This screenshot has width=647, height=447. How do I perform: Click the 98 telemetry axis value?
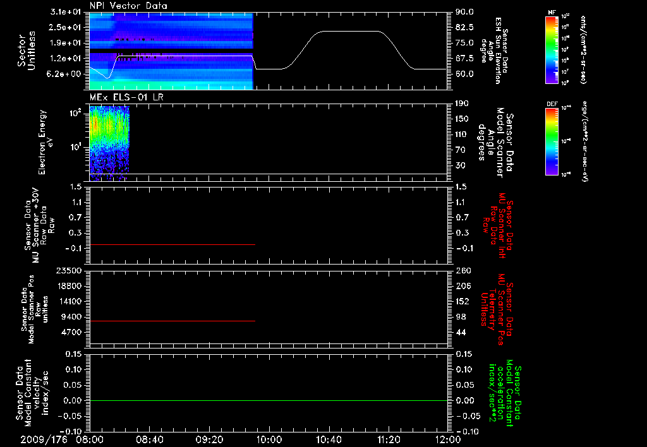click(460, 317)
